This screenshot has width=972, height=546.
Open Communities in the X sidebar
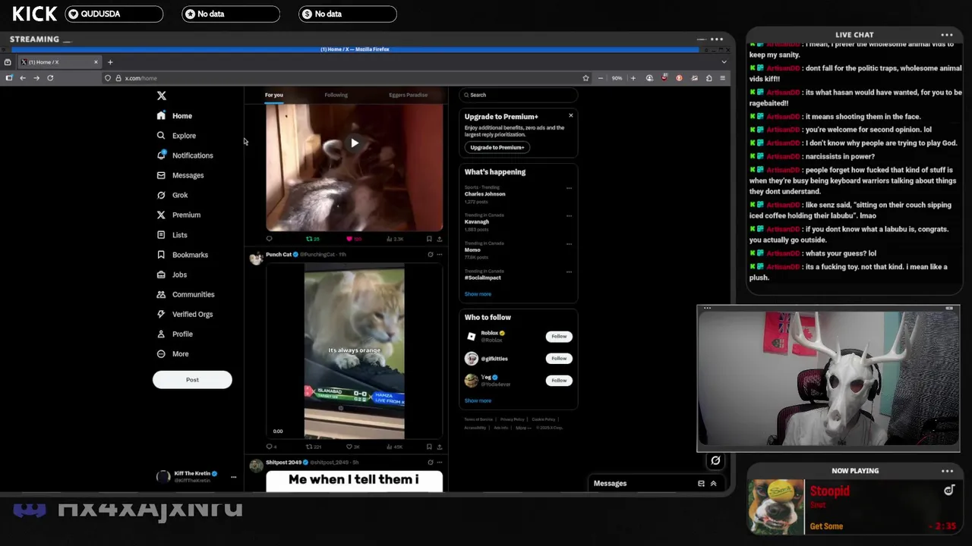[x=185, y=294]
